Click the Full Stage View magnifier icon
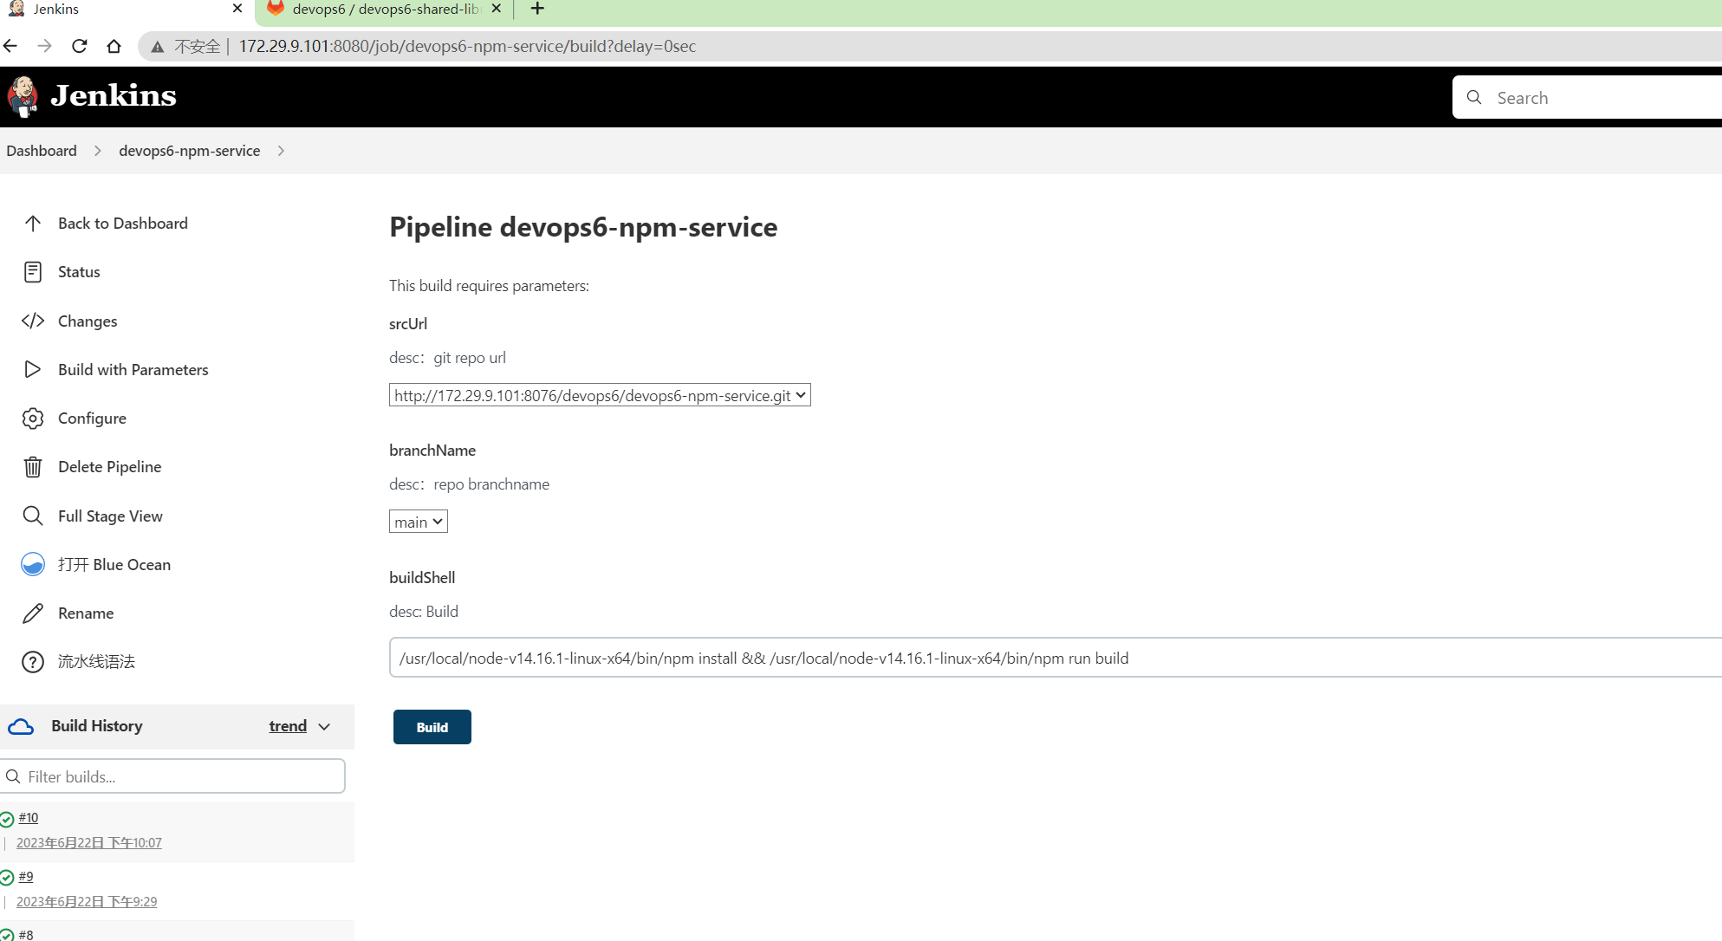1722x941 pixels. coord(33,516)
